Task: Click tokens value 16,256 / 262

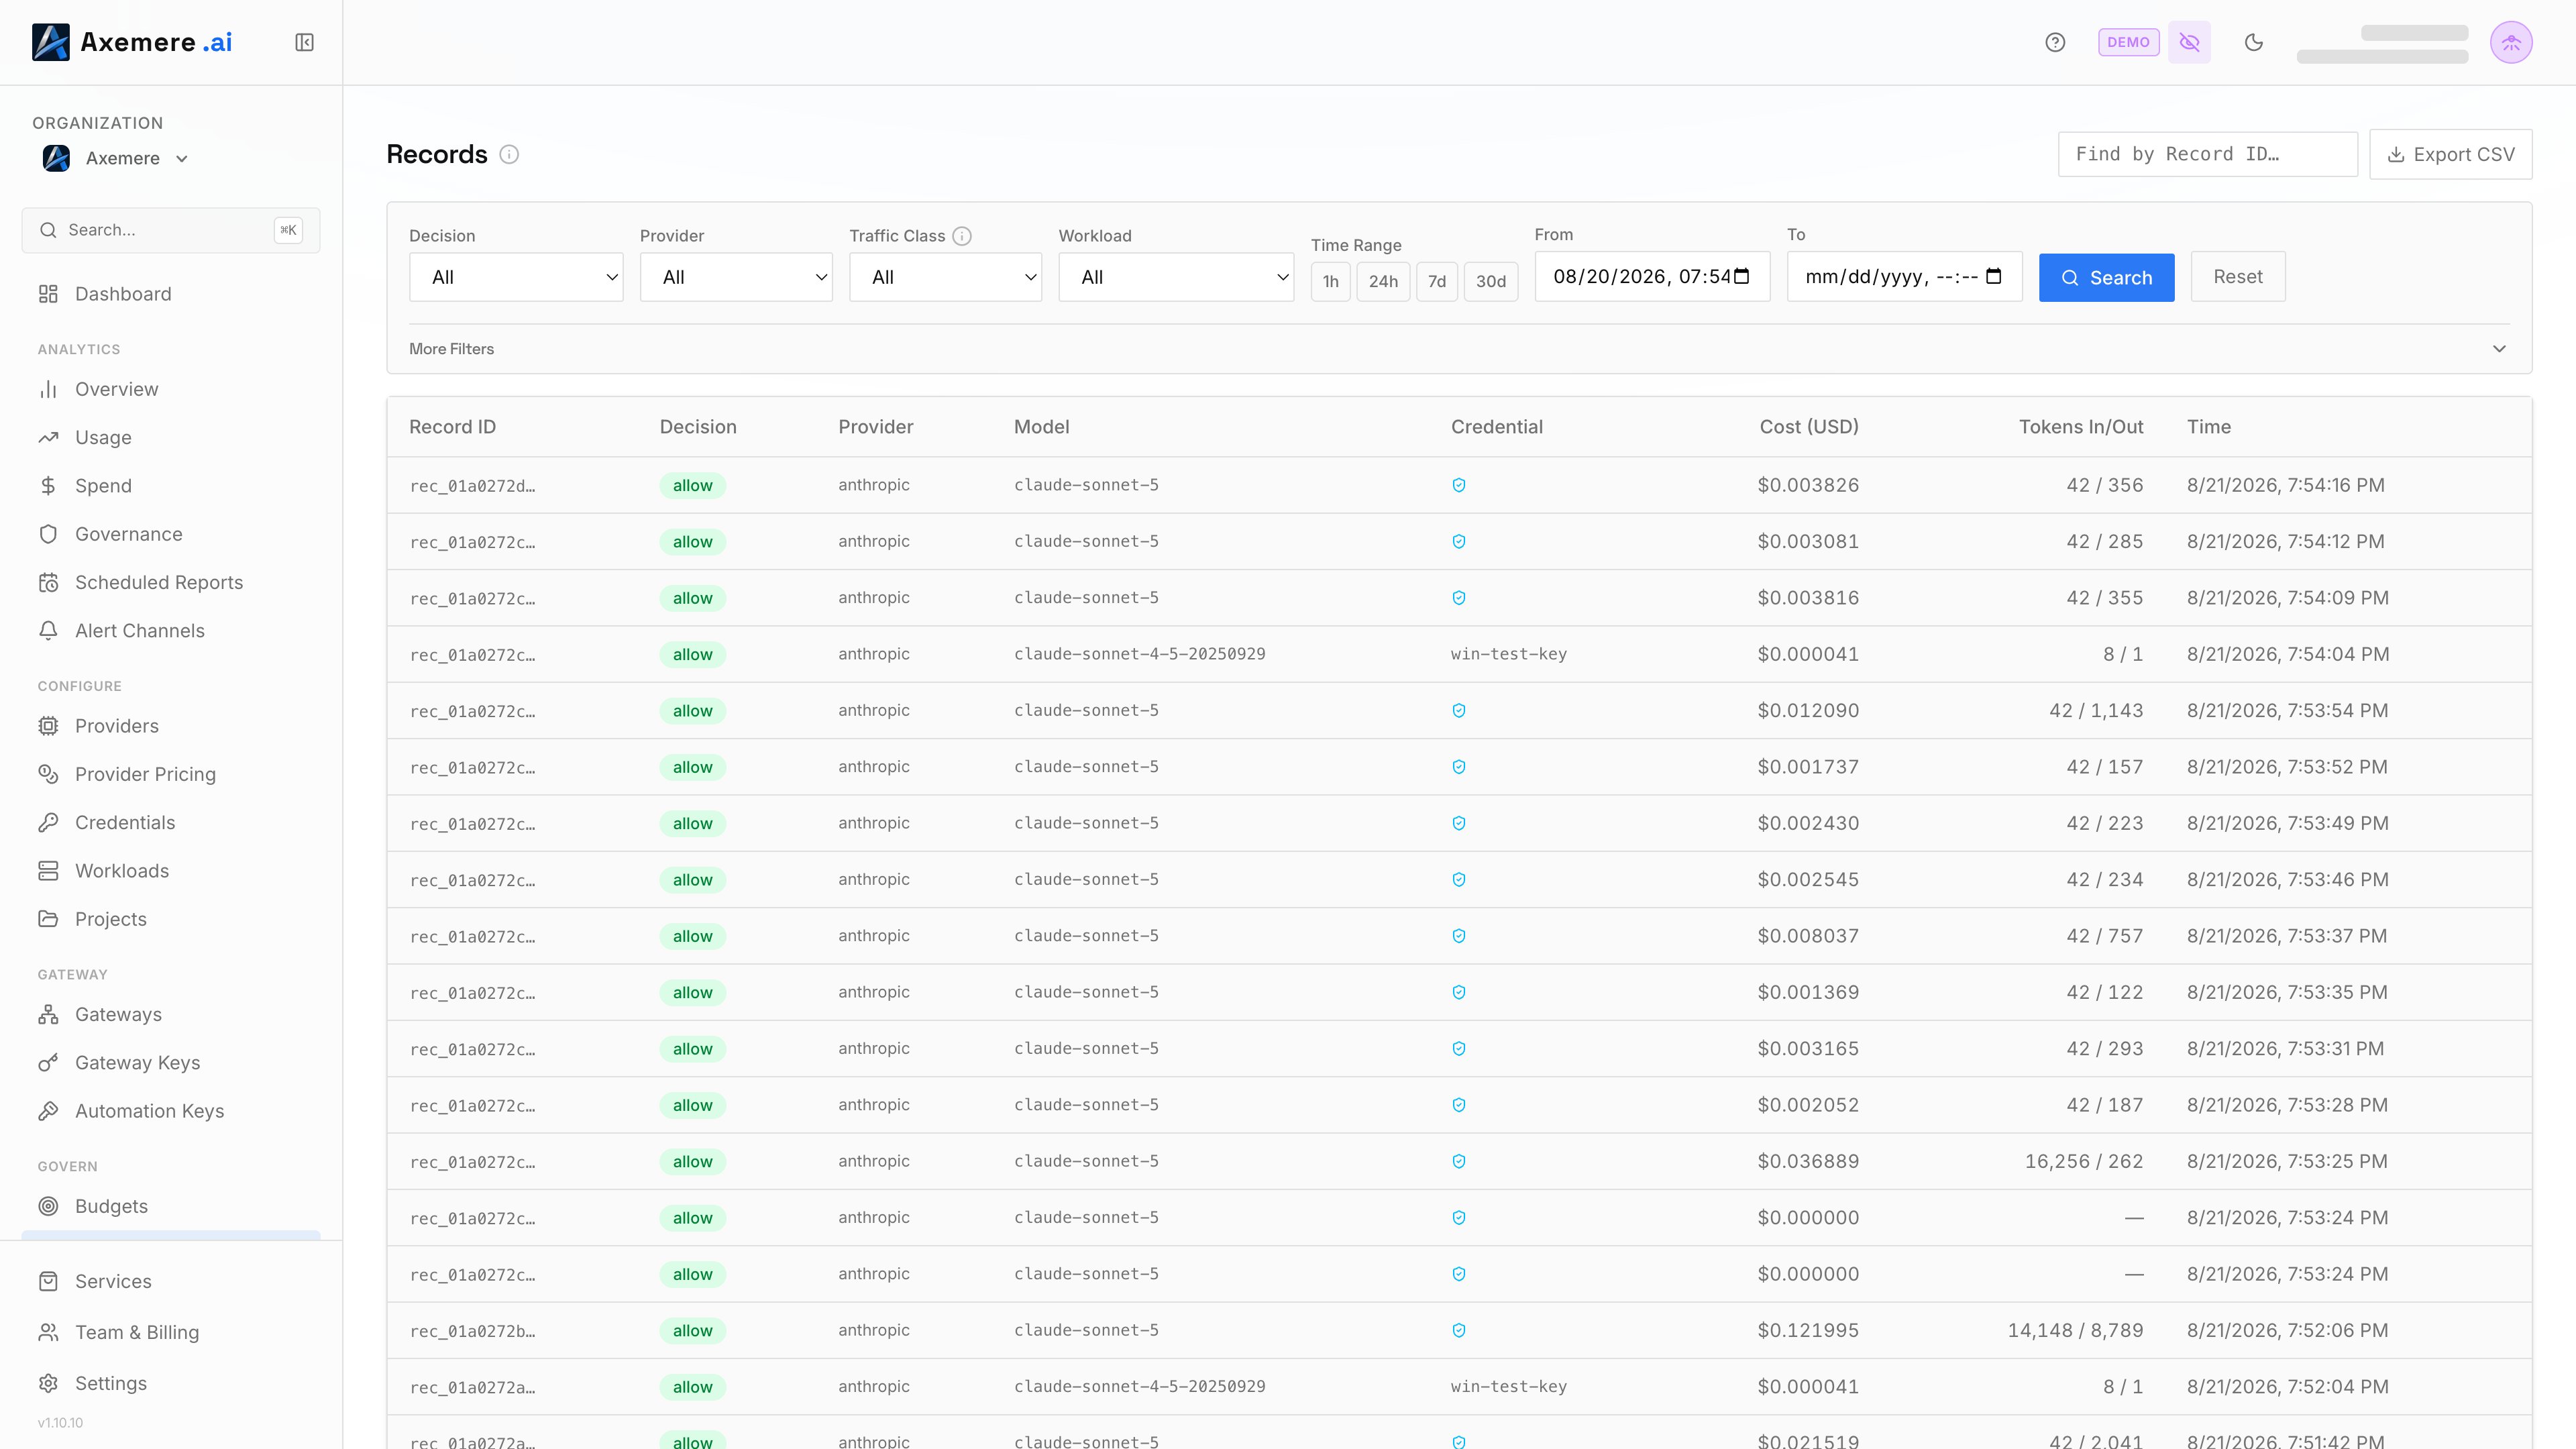Action: (x=2084, y=1162)
